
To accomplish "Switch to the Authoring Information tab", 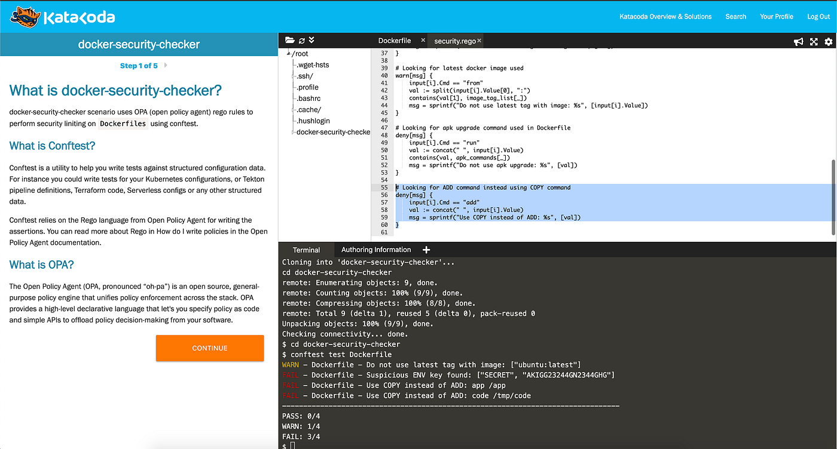I will click(375, 250).
